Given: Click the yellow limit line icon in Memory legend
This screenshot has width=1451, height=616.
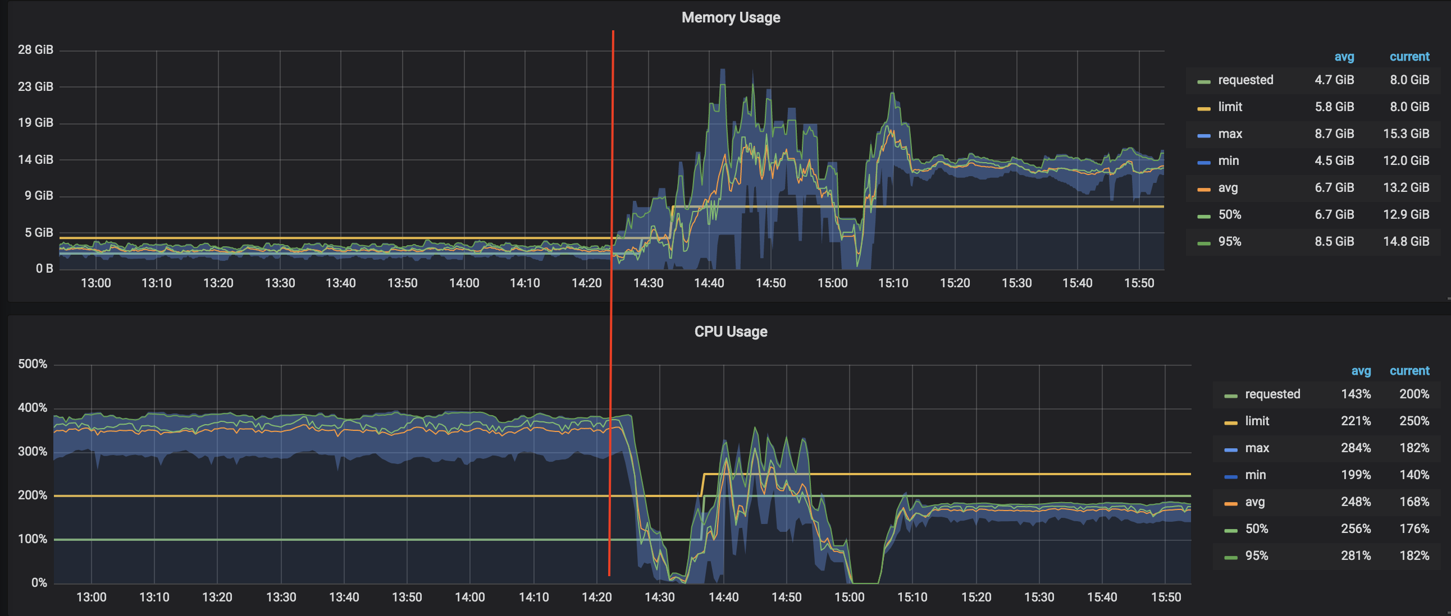Looking at the screenshot, I should (1203, 107).
